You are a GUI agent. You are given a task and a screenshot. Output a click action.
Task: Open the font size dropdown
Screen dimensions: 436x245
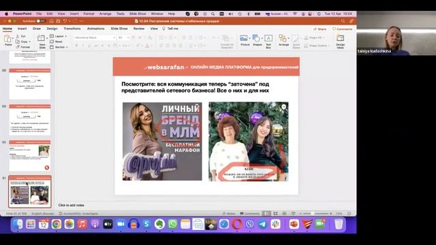point(128,37)
